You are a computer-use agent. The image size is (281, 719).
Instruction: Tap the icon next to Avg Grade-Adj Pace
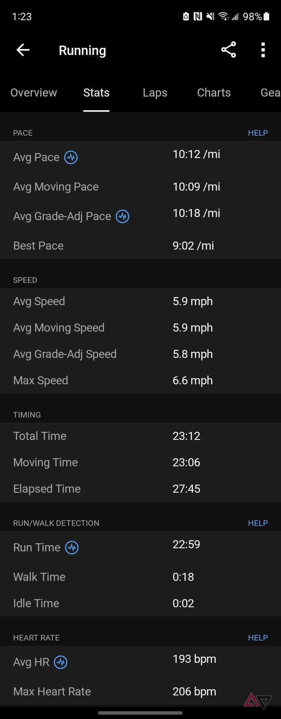[122, 216]
